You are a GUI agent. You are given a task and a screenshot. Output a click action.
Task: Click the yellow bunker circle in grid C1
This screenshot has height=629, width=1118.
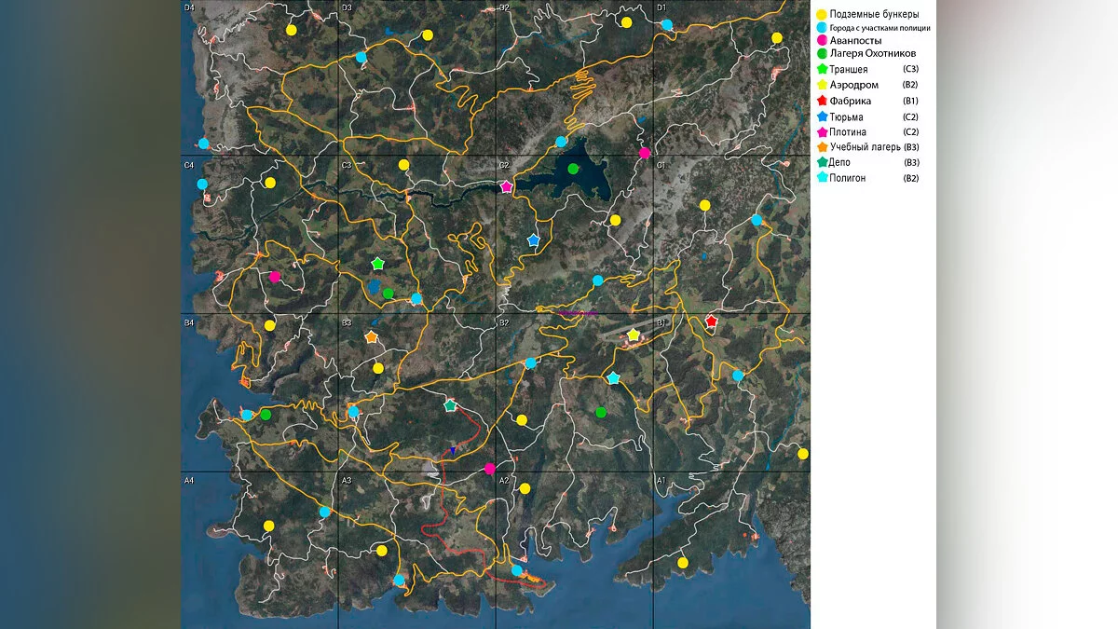click(x=705, y=205)
